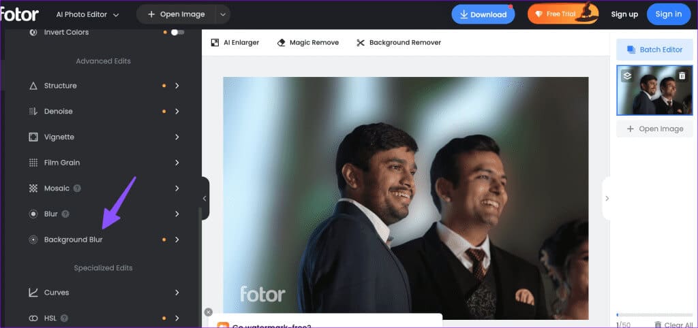The image size is (698, 328).
Task: Click the left panel scrollbar
Action: (200, 267)
